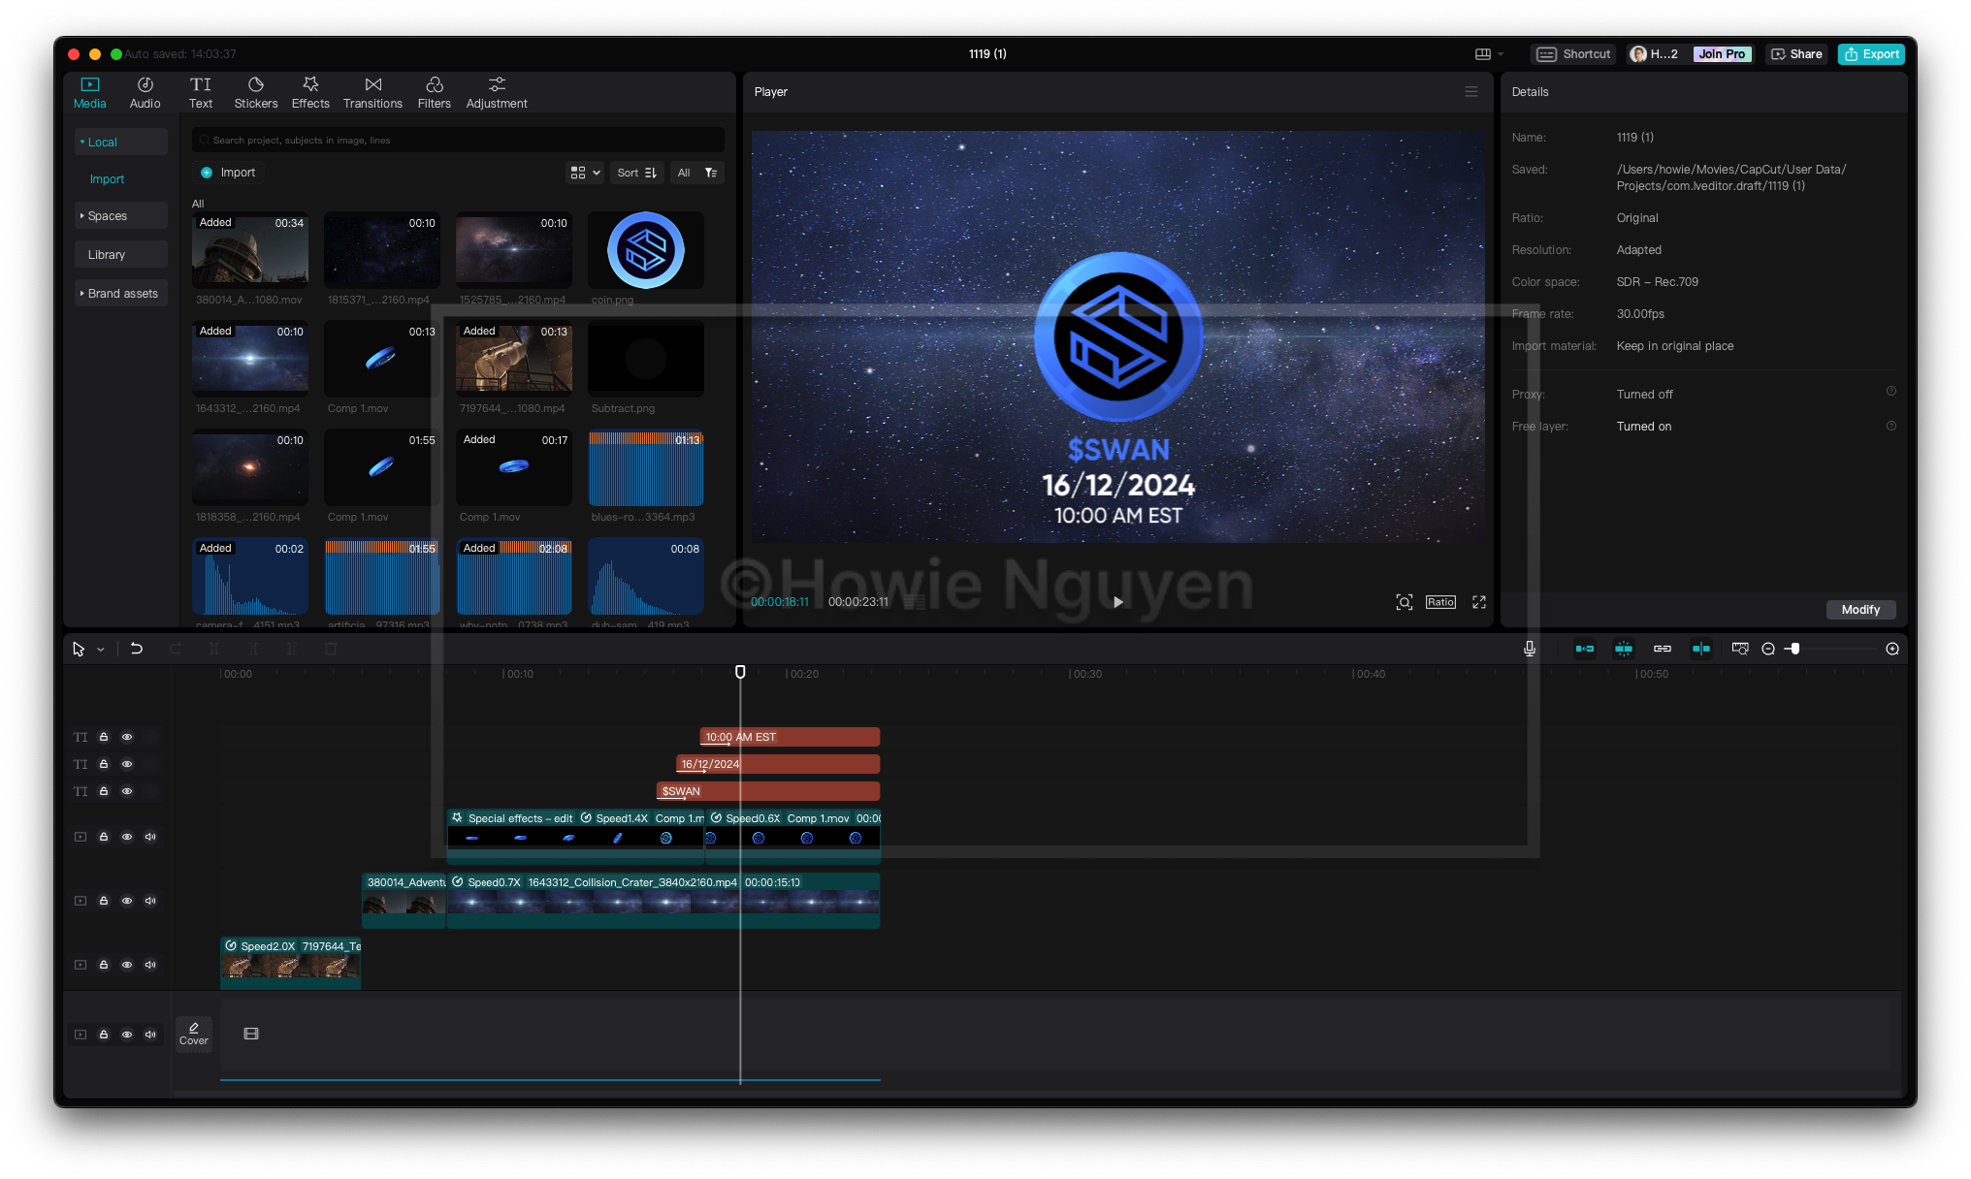Enter fullscreen player view
1971x1179 pixels.
tap(1479, 602)
